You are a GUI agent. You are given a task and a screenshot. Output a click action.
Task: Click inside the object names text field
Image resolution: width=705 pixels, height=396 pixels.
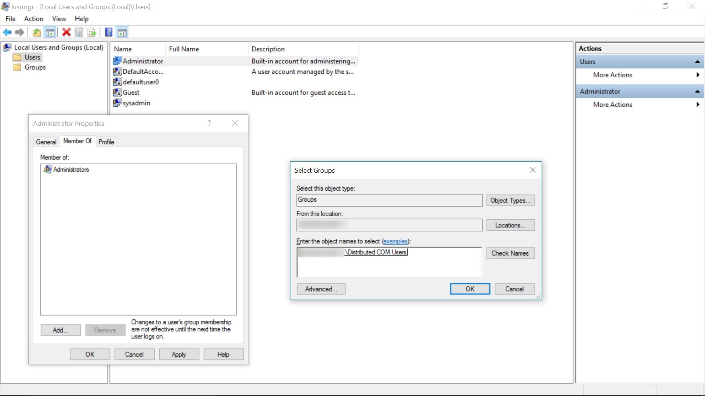(389, 262)
